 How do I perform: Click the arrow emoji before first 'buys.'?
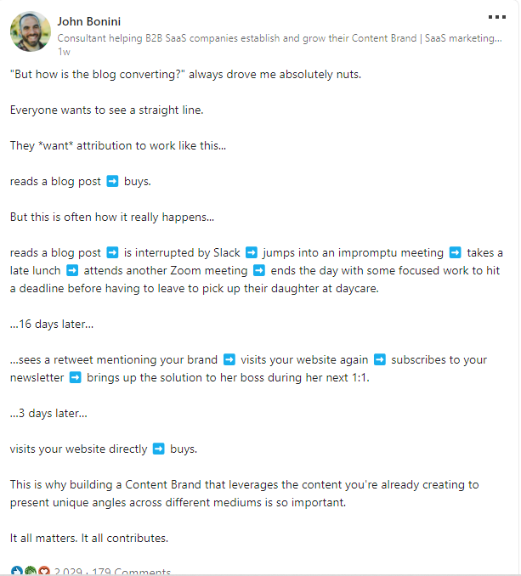tap(112, 181)
